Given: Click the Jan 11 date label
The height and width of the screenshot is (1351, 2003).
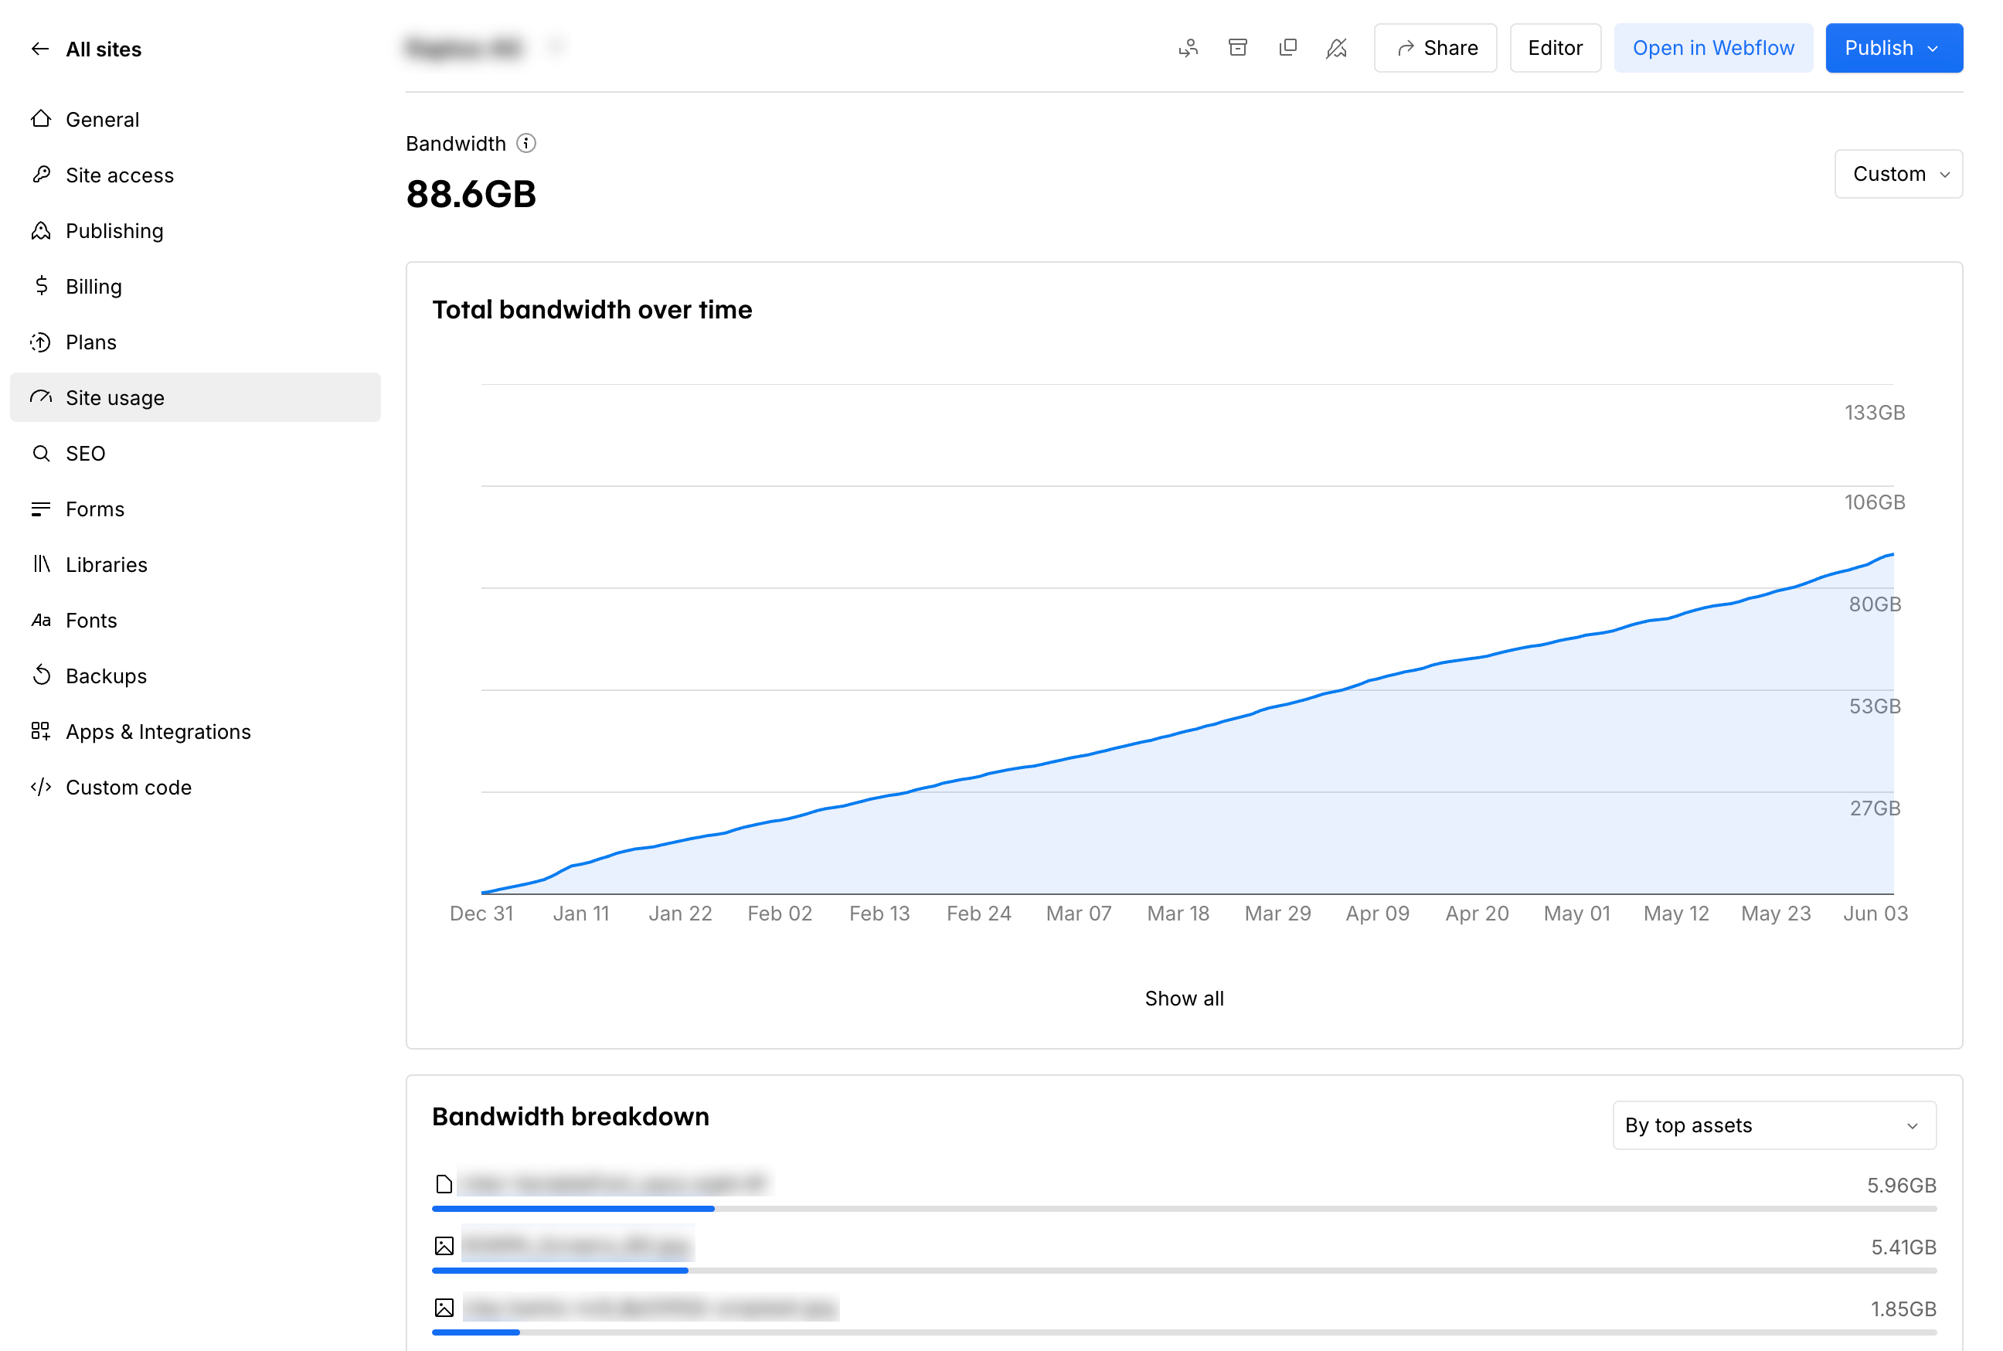Looking at the screenshot, I should click(x=580, y=914).
